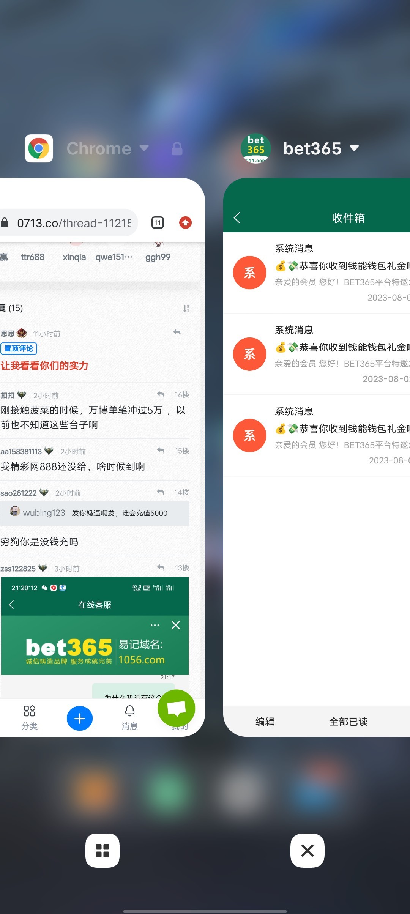Tap 全部已读 to mark all read
The height and width of the screenshot is (914, 410).
click(x=348, y=722)
